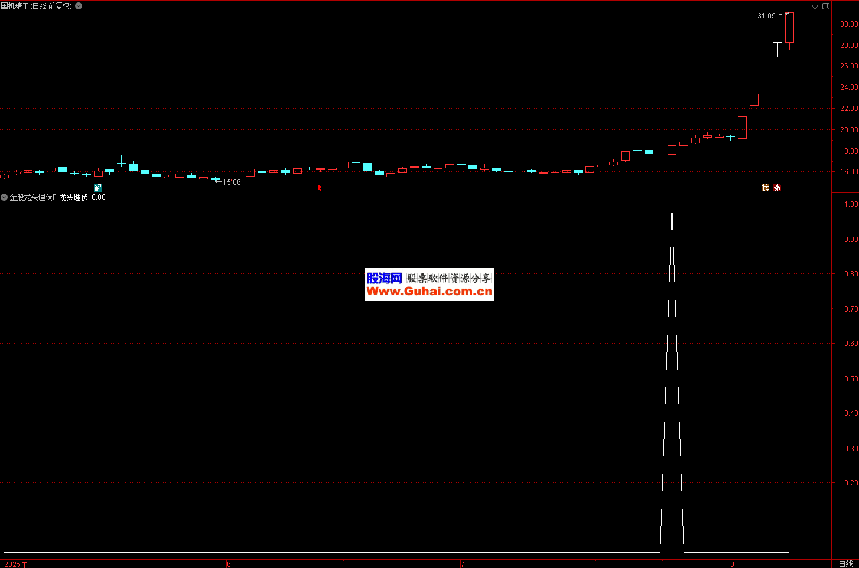The width and height of the screenshot is (859, 568).
Task: Click the 24.00 price axis label
Action: tap(849, 87)
